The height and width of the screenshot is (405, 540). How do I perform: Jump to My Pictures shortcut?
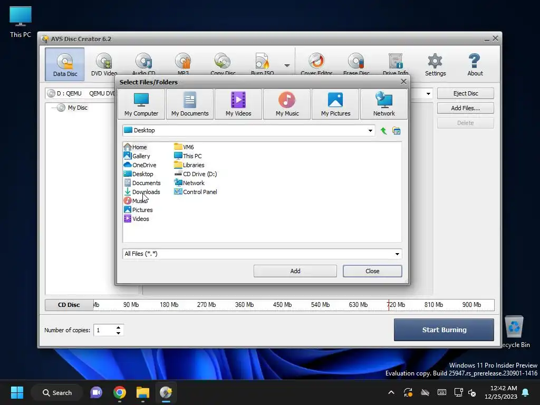pyautogui.click(x=335, y=104)
